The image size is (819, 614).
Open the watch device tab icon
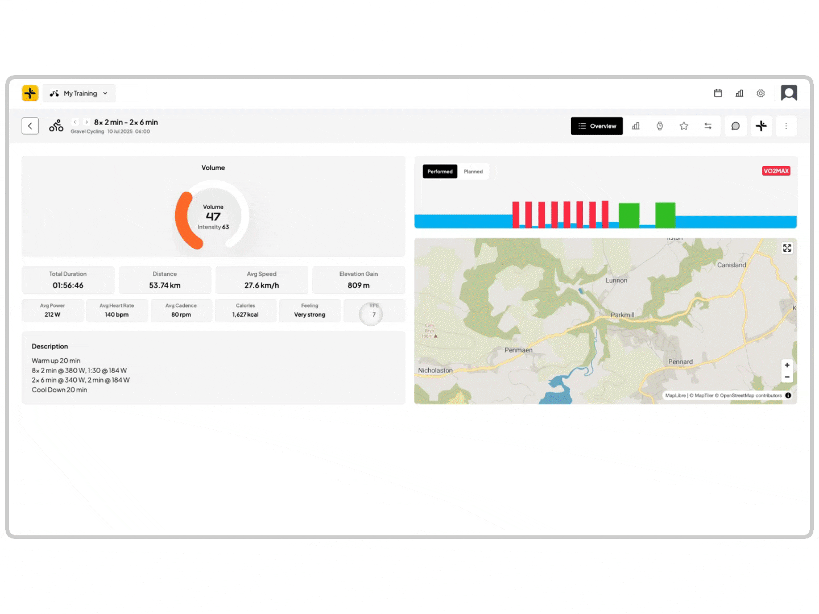coord(660,126)
